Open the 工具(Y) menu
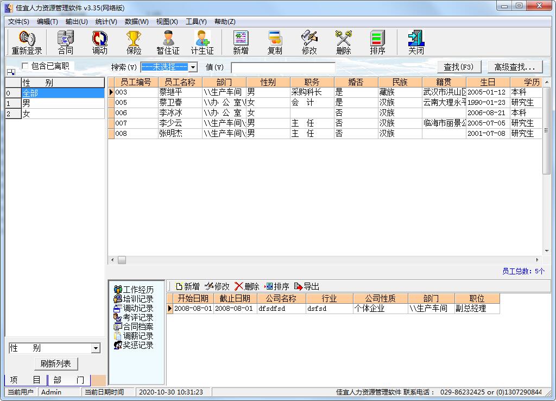556x401 pixels. coord(196,22)
